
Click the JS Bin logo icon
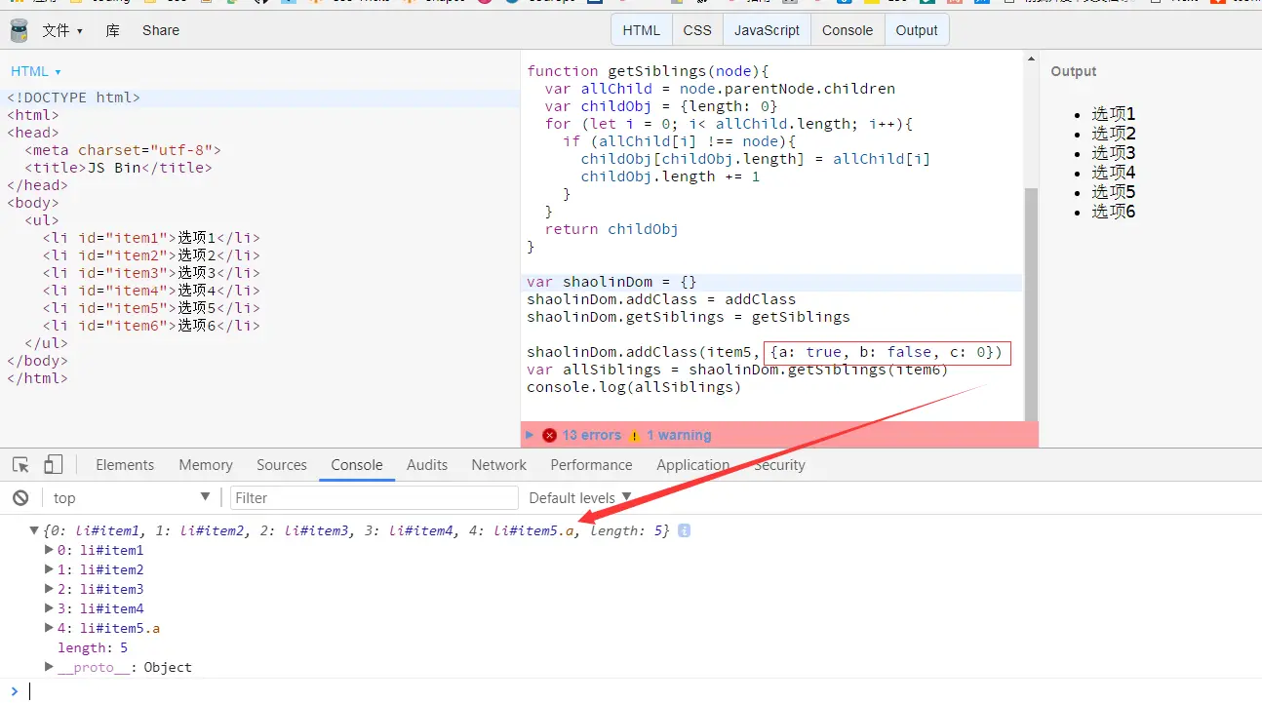coord(20,30)
